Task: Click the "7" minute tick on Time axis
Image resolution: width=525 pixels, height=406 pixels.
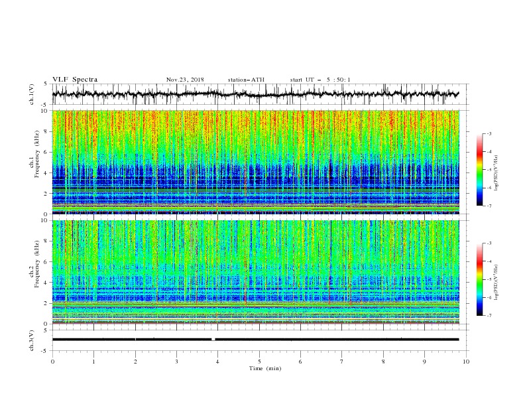Action: coord(342,362)
